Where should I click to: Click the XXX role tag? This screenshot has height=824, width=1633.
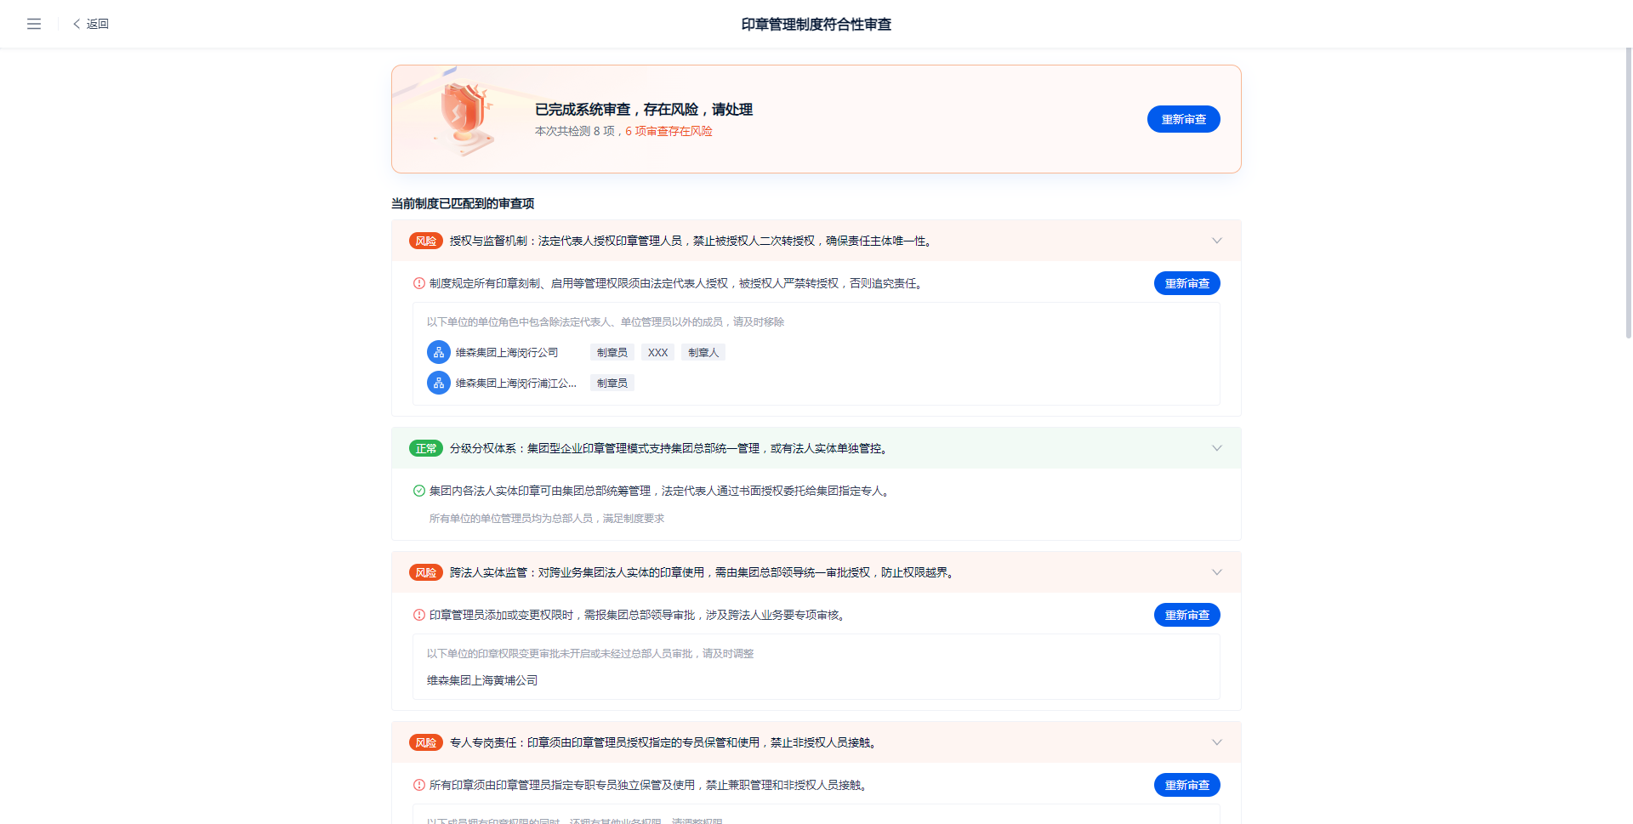pos(657,352)
